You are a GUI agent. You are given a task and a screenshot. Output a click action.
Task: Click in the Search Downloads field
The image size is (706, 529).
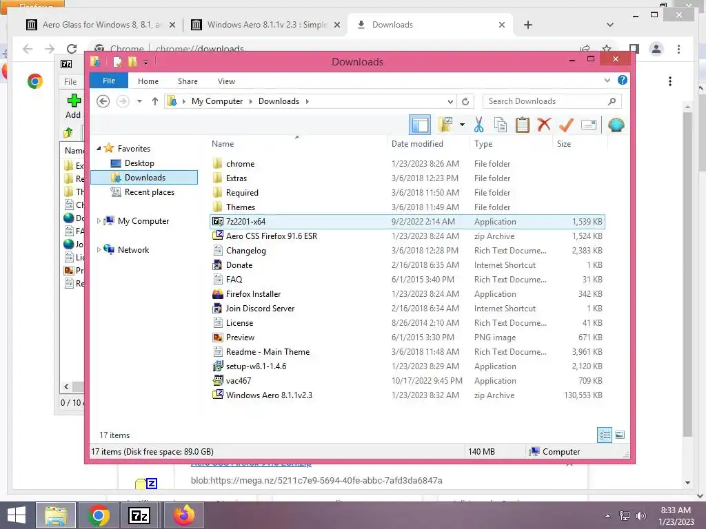[552, 101]
